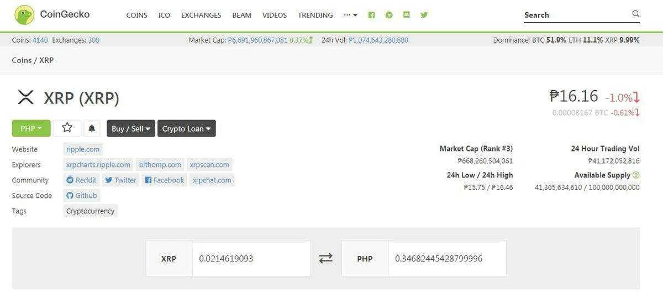Click the exchanges count 300
The height and width of the screenshot is (298, 663).
point(94,40)
